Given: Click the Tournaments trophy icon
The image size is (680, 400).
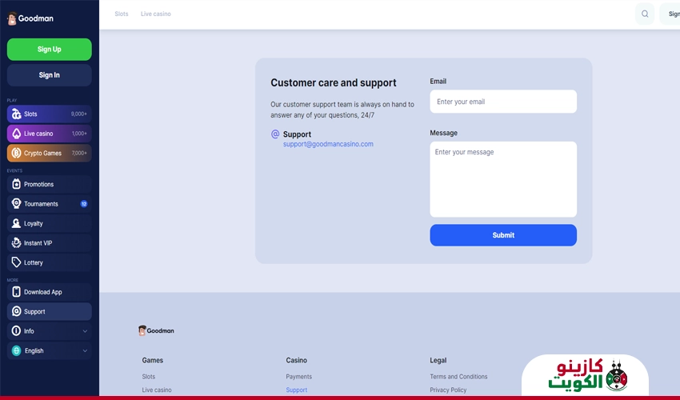Looking at the screenshot, I should pyautogui.click(x=16, y=204).
